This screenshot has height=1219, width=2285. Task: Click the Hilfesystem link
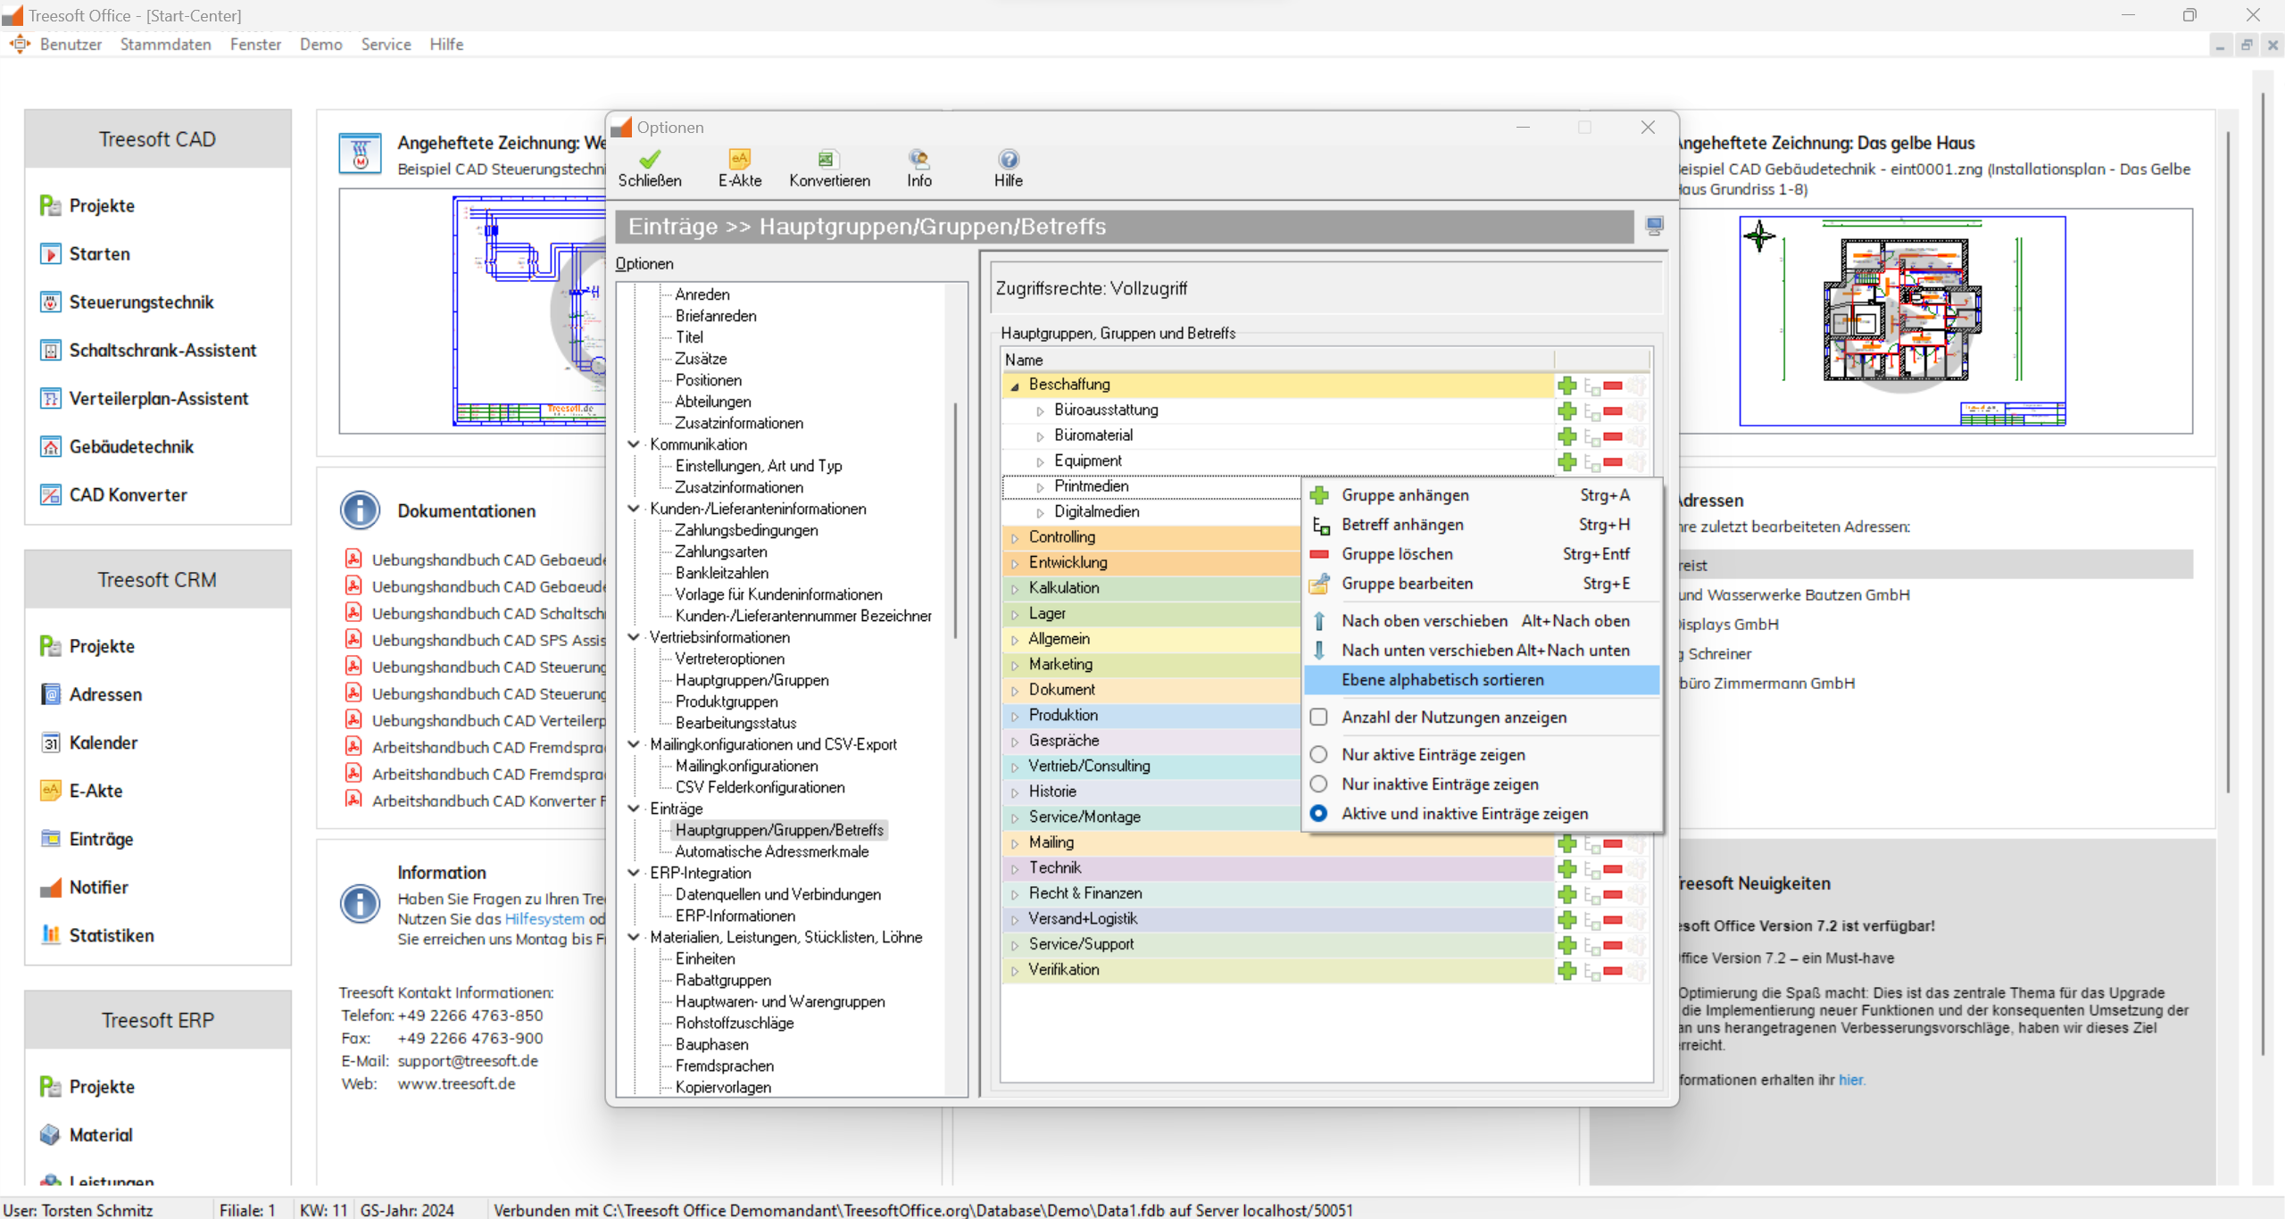(x=544, y=919)
